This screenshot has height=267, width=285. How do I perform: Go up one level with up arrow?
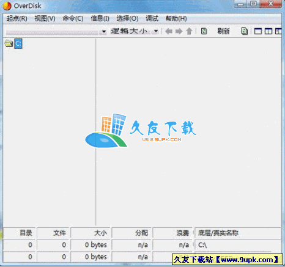pyautogui.click(x=189, y=31)
